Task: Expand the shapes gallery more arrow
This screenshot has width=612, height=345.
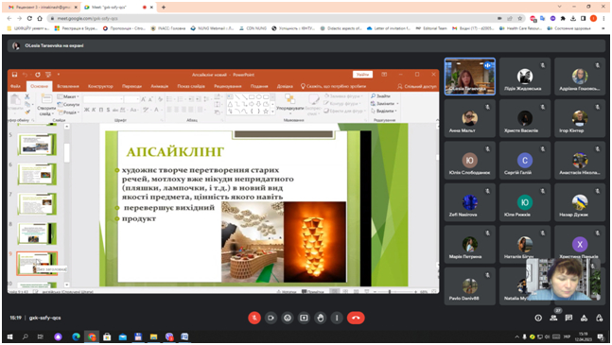Action: (x=272, y=112)
